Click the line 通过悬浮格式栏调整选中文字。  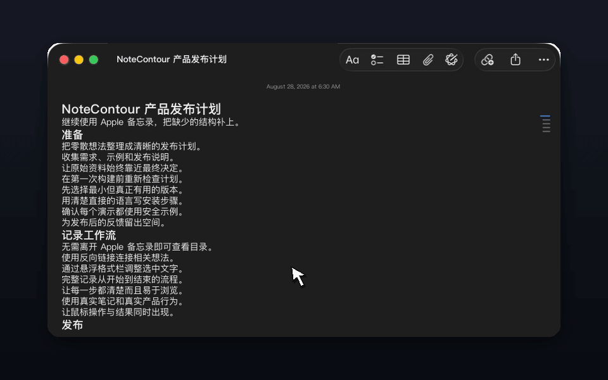[123, 269]
